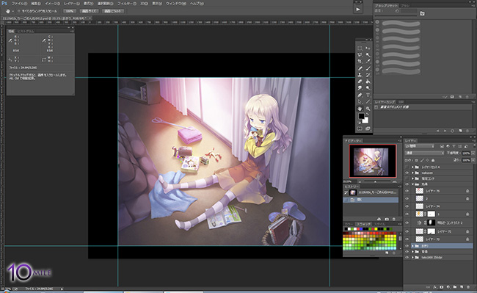Click the 画面サイズ button
477x293 pixels.
(89, 11)
